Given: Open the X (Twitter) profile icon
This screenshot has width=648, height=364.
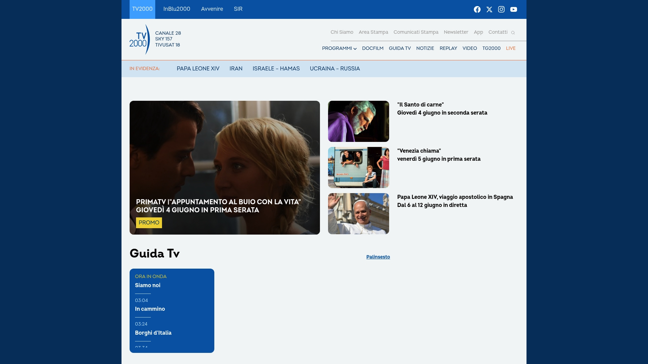Looking at the screenshot, I should (489, 9).
